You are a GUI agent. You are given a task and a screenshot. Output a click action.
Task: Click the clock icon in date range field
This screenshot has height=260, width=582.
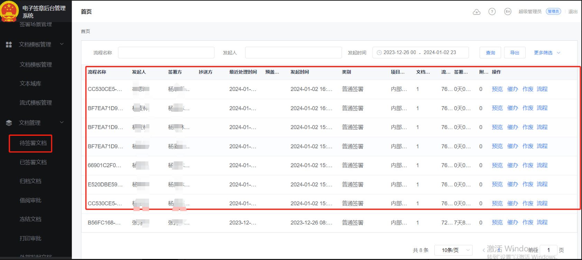(x=379, y=53)
